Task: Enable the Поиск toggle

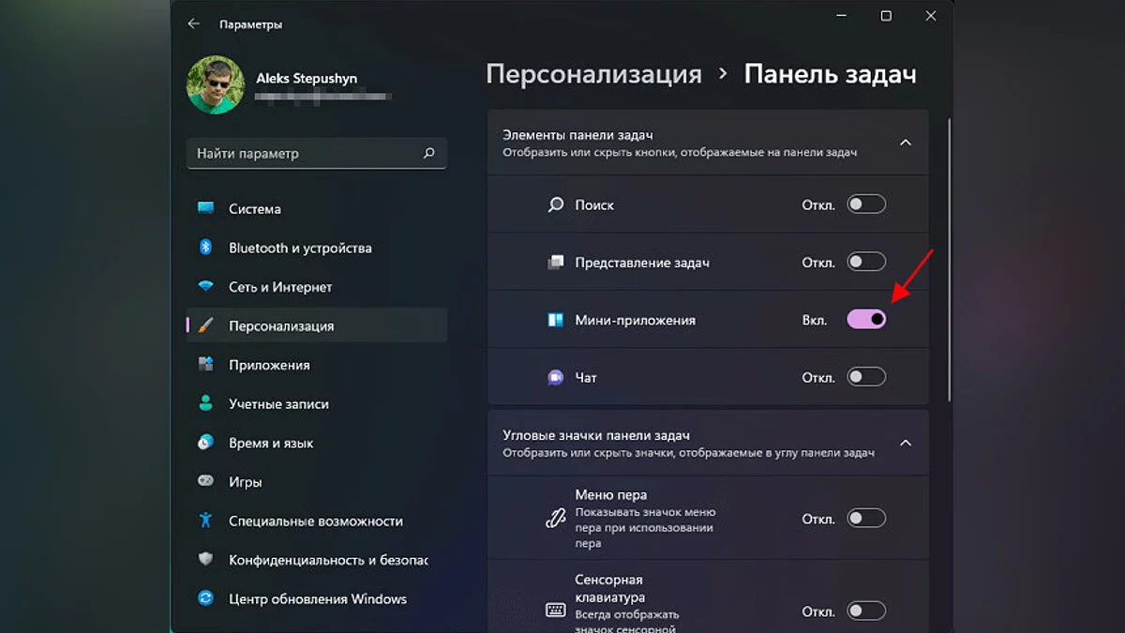Action: point(866,204)
